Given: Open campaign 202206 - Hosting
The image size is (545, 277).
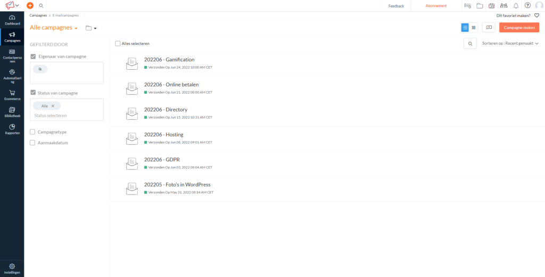Looking at the screenshot, I should 164,135.
